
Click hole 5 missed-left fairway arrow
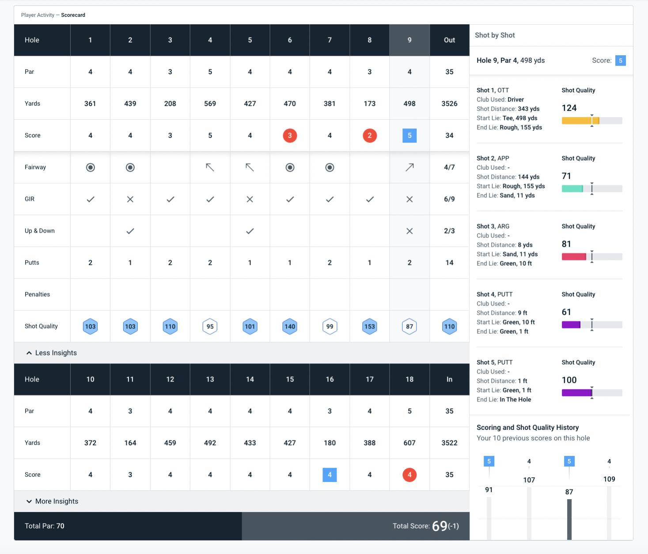coord(250,167)
